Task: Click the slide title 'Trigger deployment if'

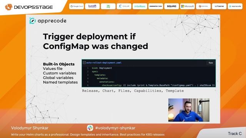Action: [x=89, y=36]
